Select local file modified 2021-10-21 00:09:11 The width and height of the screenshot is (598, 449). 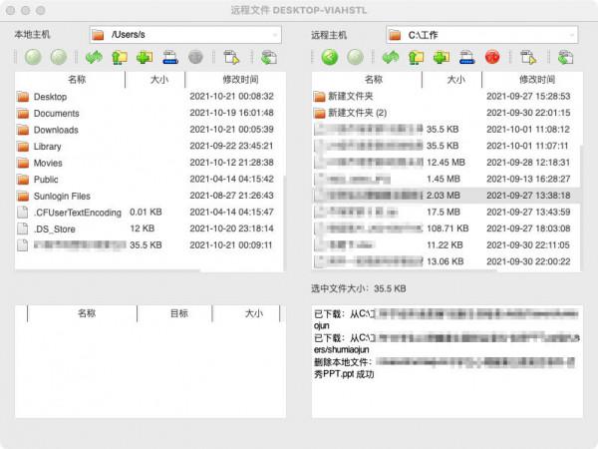[149, 245]
